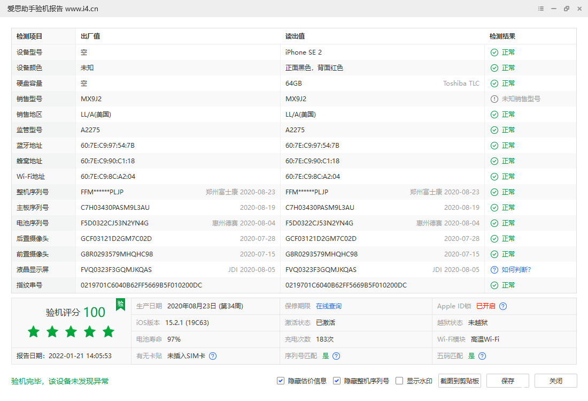Click the 未知销售型号 result text
This screenshot has width=588, height=401.
(521, 99)
